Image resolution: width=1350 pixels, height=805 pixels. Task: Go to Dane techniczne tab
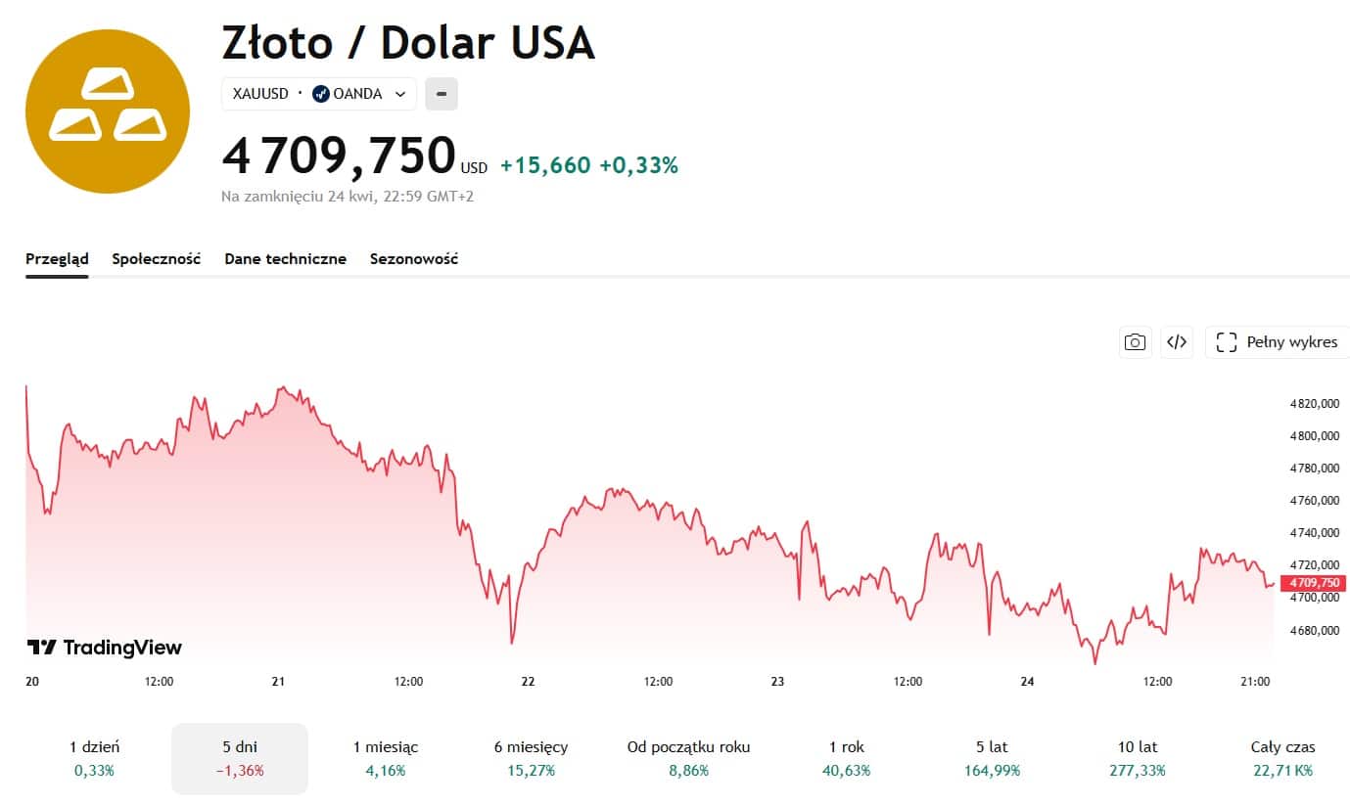click(x=285, y=259)
